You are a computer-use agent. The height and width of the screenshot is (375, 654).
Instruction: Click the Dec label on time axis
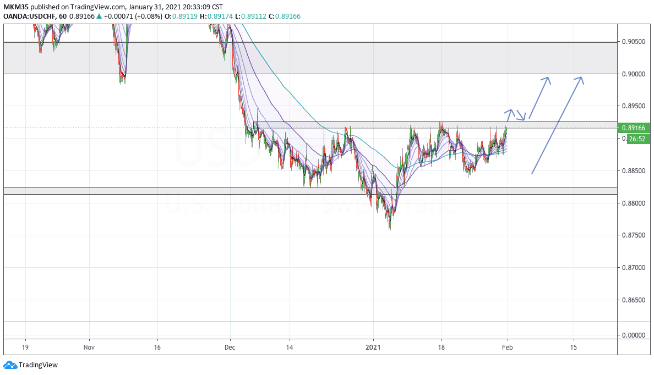pos(230,347)
